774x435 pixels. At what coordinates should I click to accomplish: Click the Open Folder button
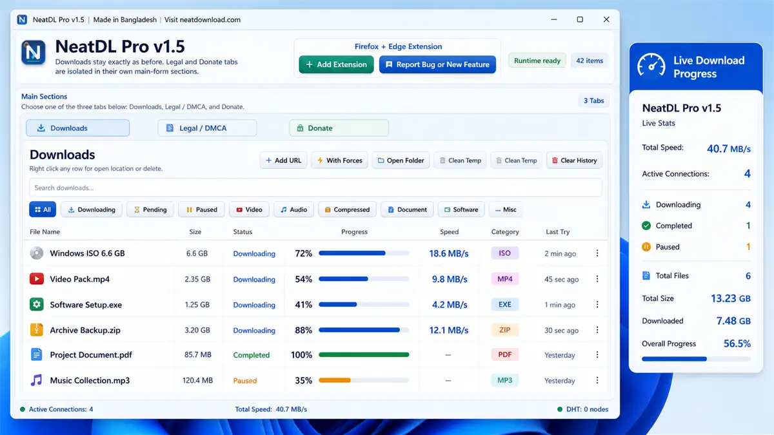click(x=401, y=160)
